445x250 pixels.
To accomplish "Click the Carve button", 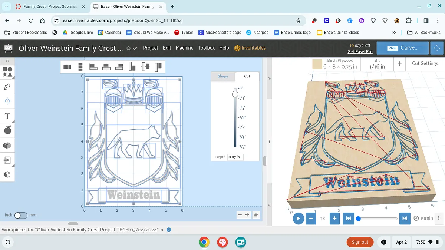I will pos(403,48).
